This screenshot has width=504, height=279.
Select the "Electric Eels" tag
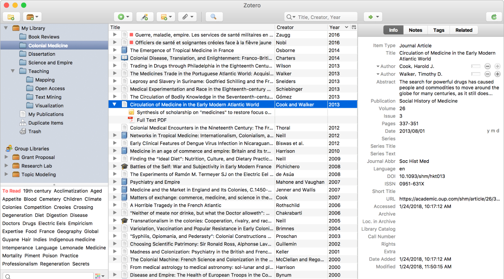[x=52, y=224]
